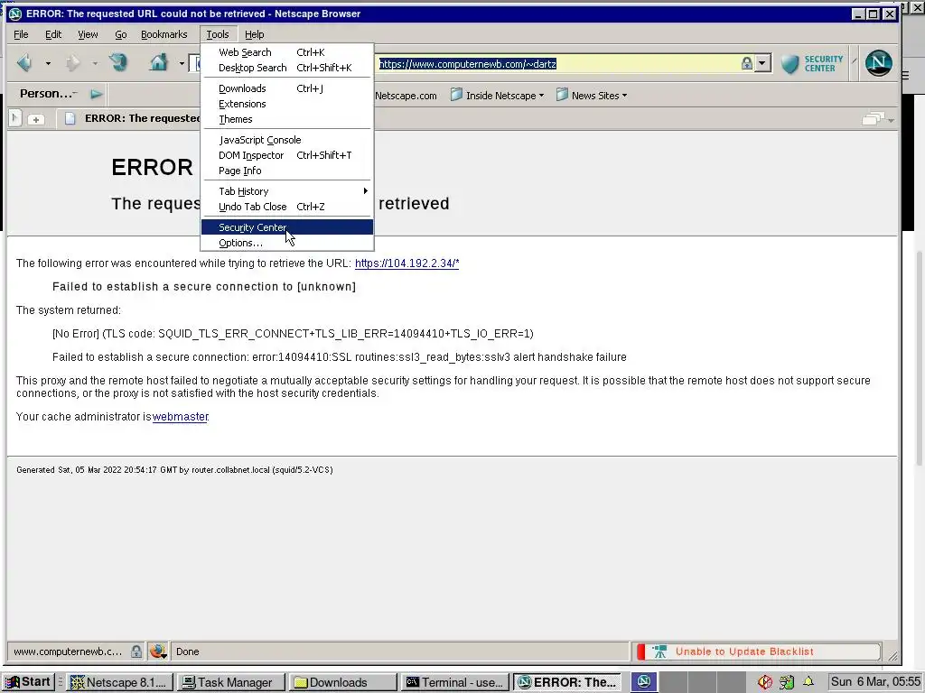
Task: Open DOM Inspector from the Tools menu
Action: (x=286, y=155)
